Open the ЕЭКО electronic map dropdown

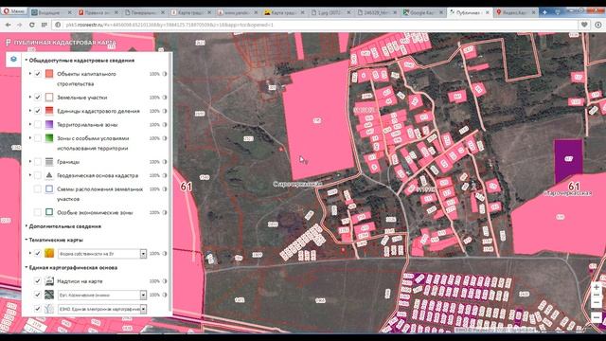click(x=143, y=309)
